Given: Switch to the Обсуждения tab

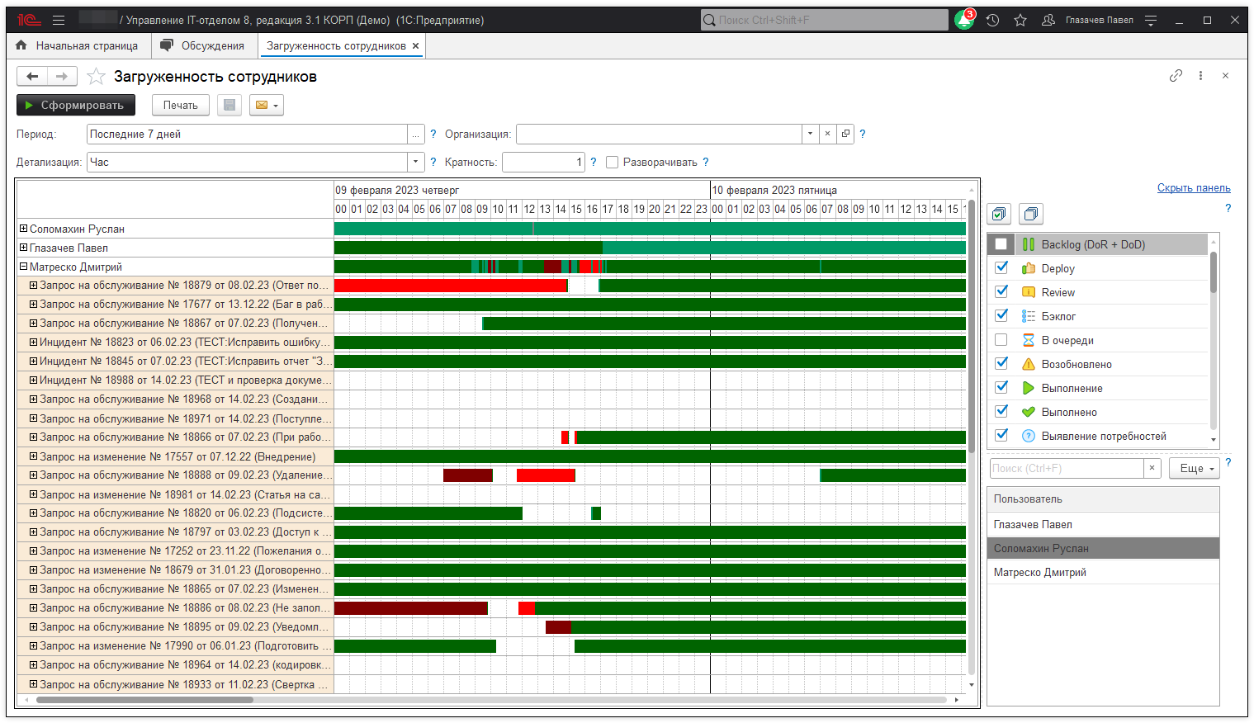Looking at the screenshot, I should [x=204, y=46].
